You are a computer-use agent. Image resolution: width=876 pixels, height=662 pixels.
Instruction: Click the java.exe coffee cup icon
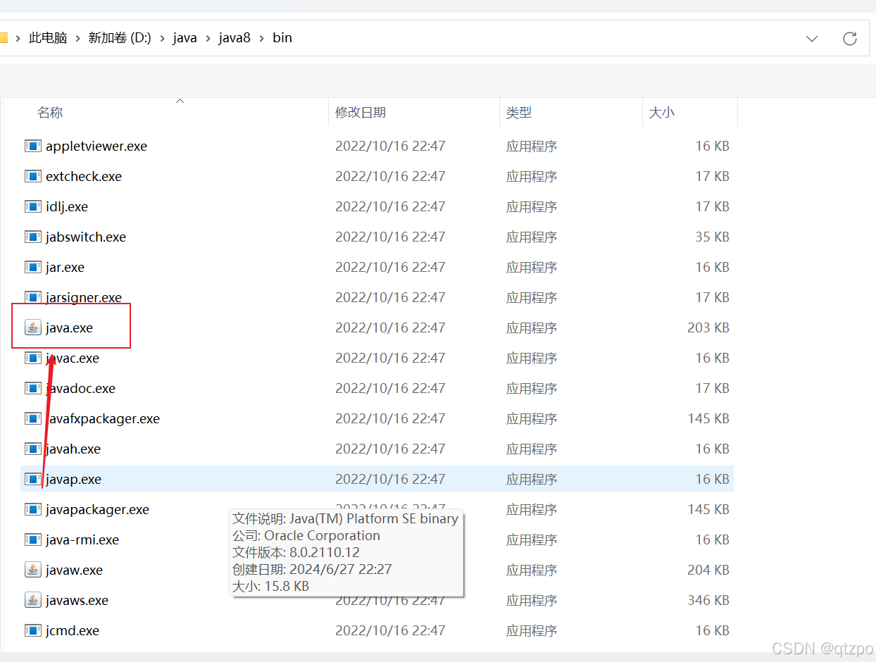pyautogui.click(x=33, y=327)
